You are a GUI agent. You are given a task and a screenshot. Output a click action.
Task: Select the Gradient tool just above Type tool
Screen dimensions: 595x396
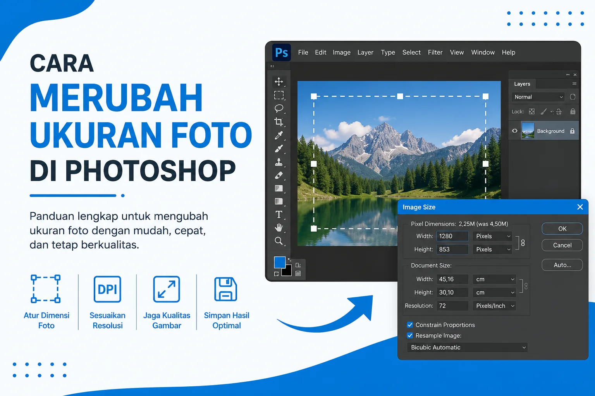(279, 201)
